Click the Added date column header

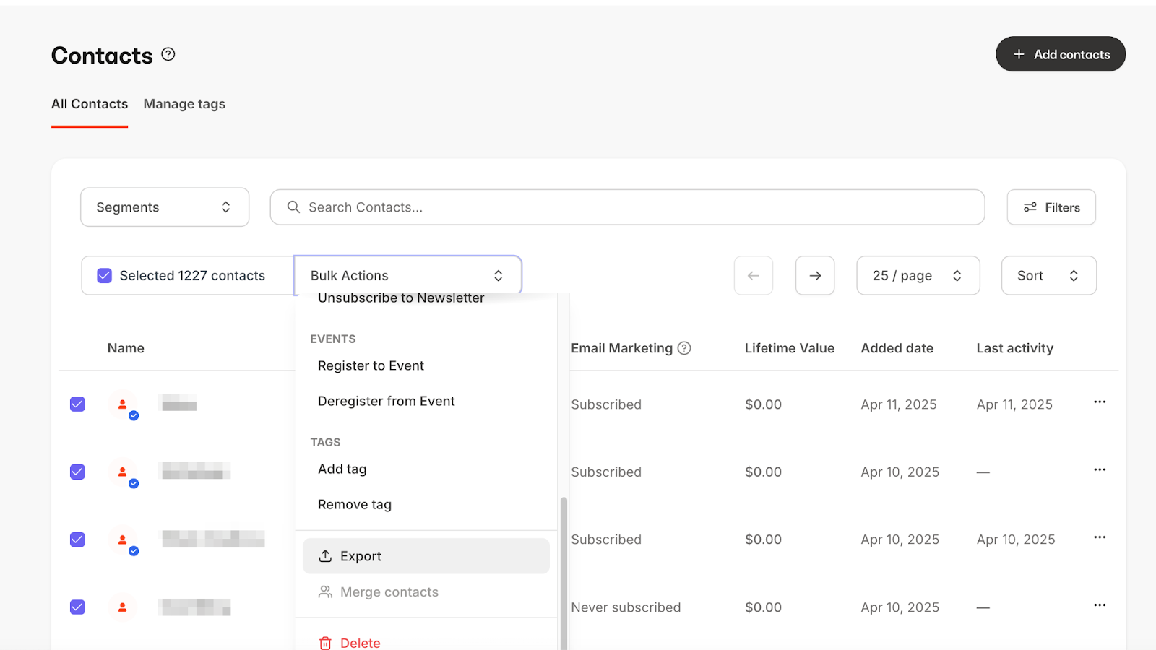(x=897, y=348)
